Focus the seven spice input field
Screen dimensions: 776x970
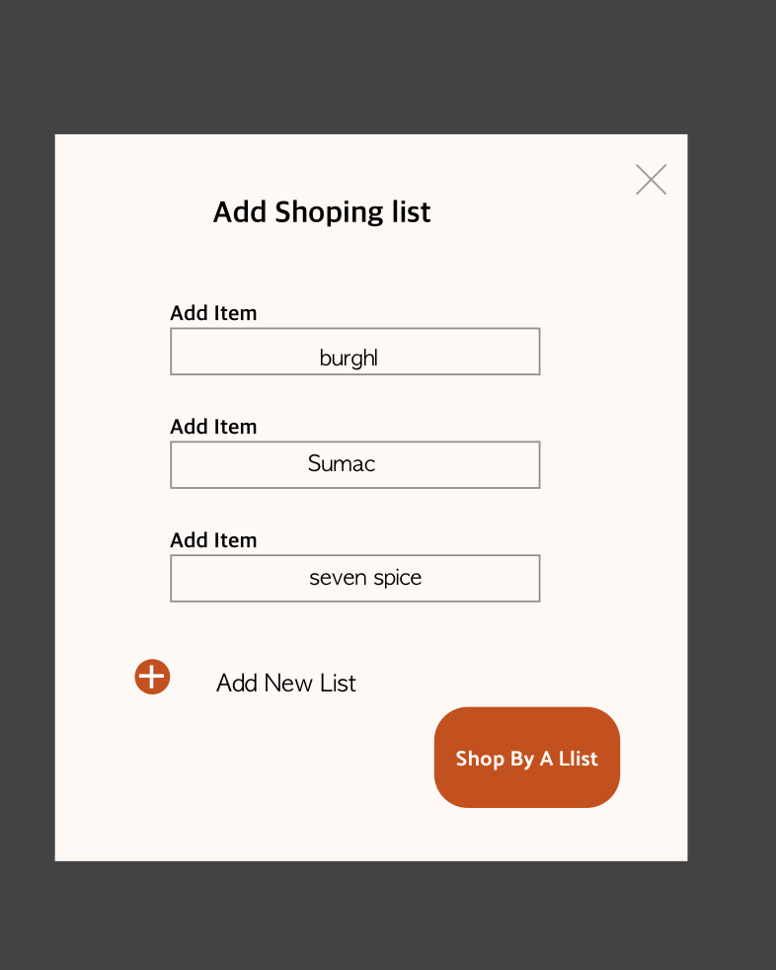354,579
